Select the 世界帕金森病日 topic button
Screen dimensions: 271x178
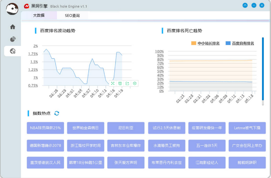click(85, 128)
